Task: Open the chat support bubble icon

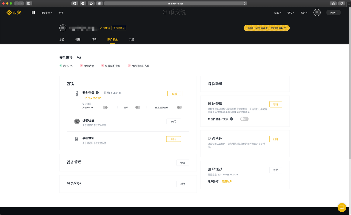Action: tap(342, 207)
